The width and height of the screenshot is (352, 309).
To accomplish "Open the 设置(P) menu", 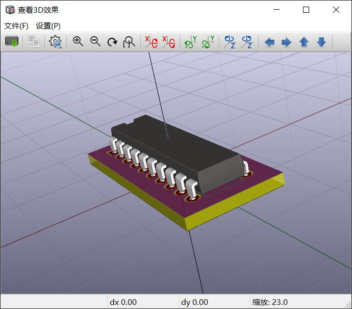I will tap(48, 26).
